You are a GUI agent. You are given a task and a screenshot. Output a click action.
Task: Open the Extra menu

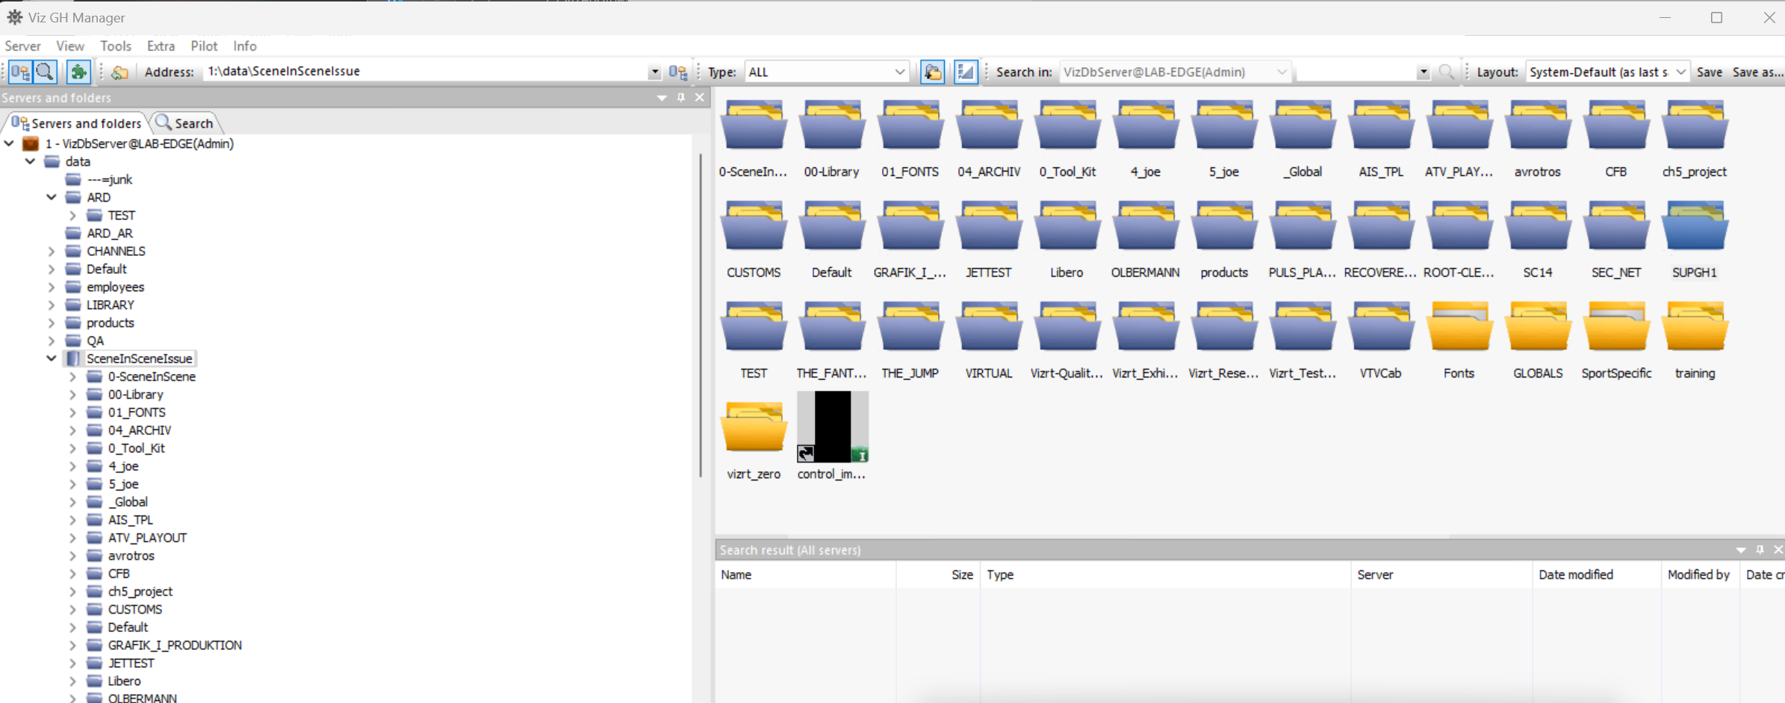coord(161,46)
